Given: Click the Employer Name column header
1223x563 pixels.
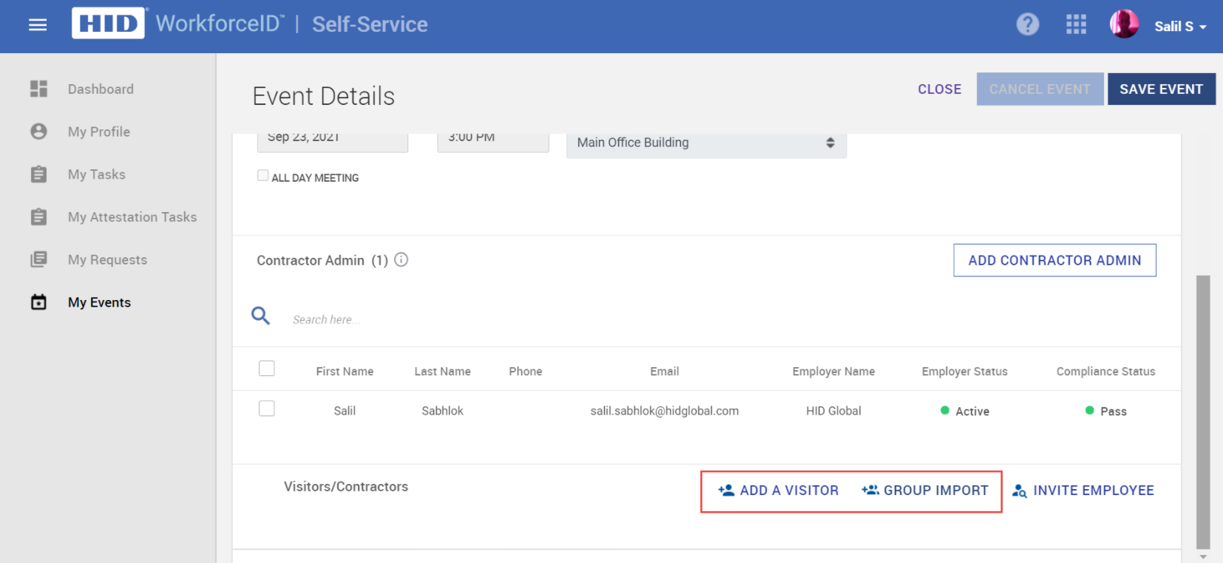Looking at the screenshot, I should 833,372.
